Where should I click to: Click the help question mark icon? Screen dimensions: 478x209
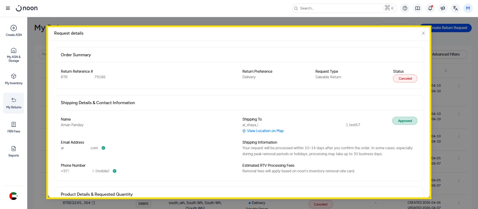[x=405, y=8]
